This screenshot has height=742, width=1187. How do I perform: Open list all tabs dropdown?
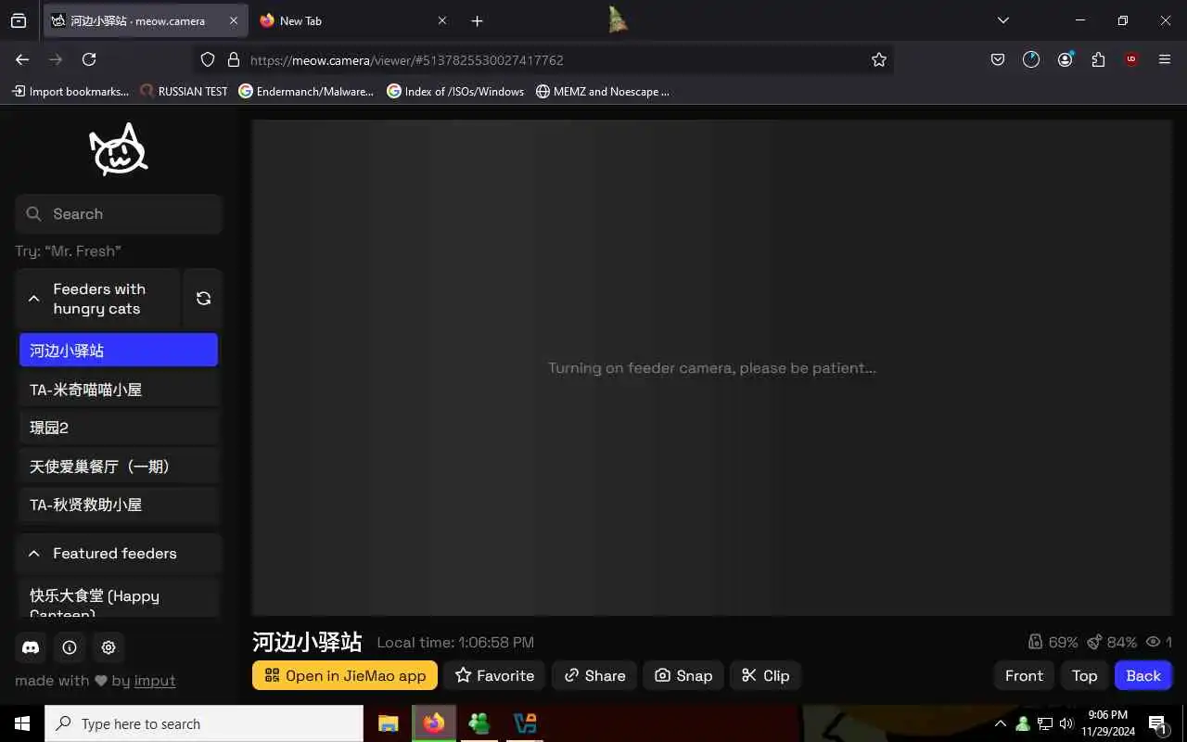coord(1002,20)
